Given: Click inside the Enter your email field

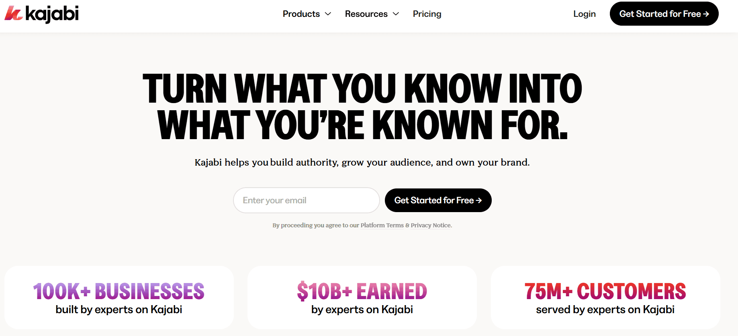Looking at the screenshot, I should pyautogui.click(x=306, y=200).
